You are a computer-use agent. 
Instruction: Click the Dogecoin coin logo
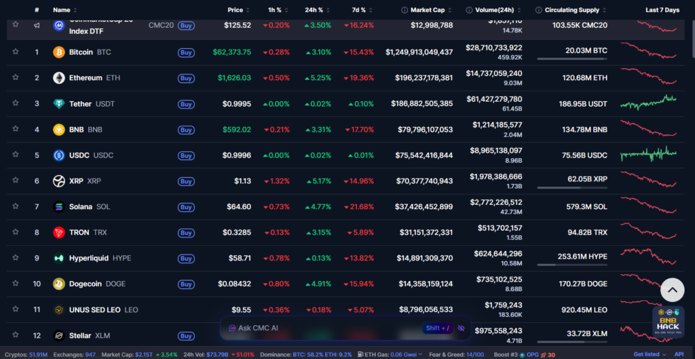pos(59,284)
